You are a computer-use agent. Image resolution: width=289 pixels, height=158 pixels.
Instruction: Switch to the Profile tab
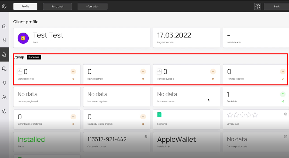(25, 6)
